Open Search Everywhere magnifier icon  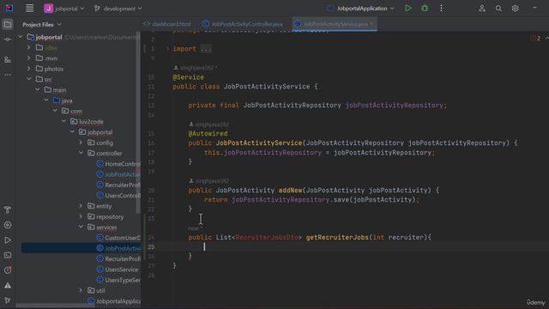[498, 9]
